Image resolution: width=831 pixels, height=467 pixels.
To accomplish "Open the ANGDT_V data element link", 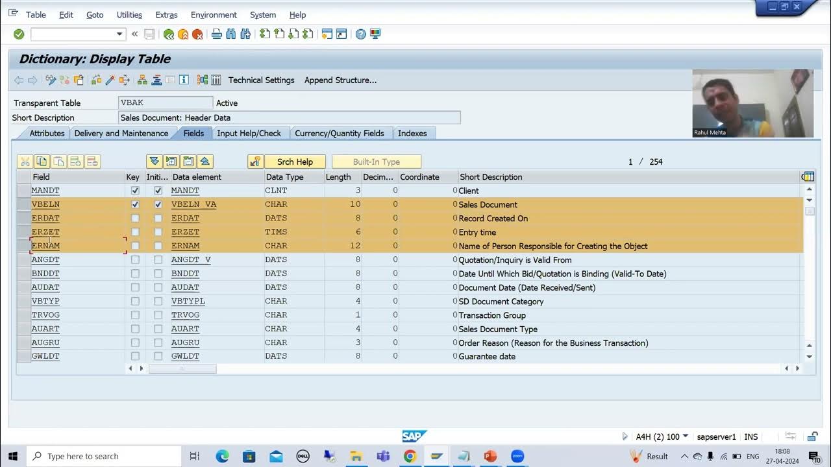I will point(191,259).
